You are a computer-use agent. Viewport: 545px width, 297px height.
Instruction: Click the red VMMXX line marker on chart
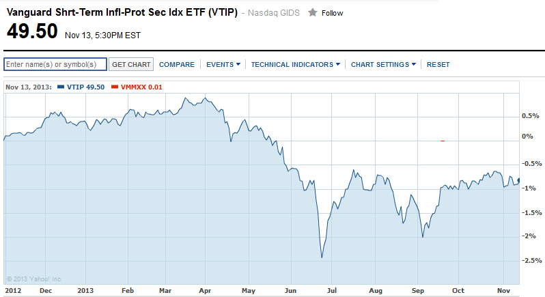(x=443, y=141)
